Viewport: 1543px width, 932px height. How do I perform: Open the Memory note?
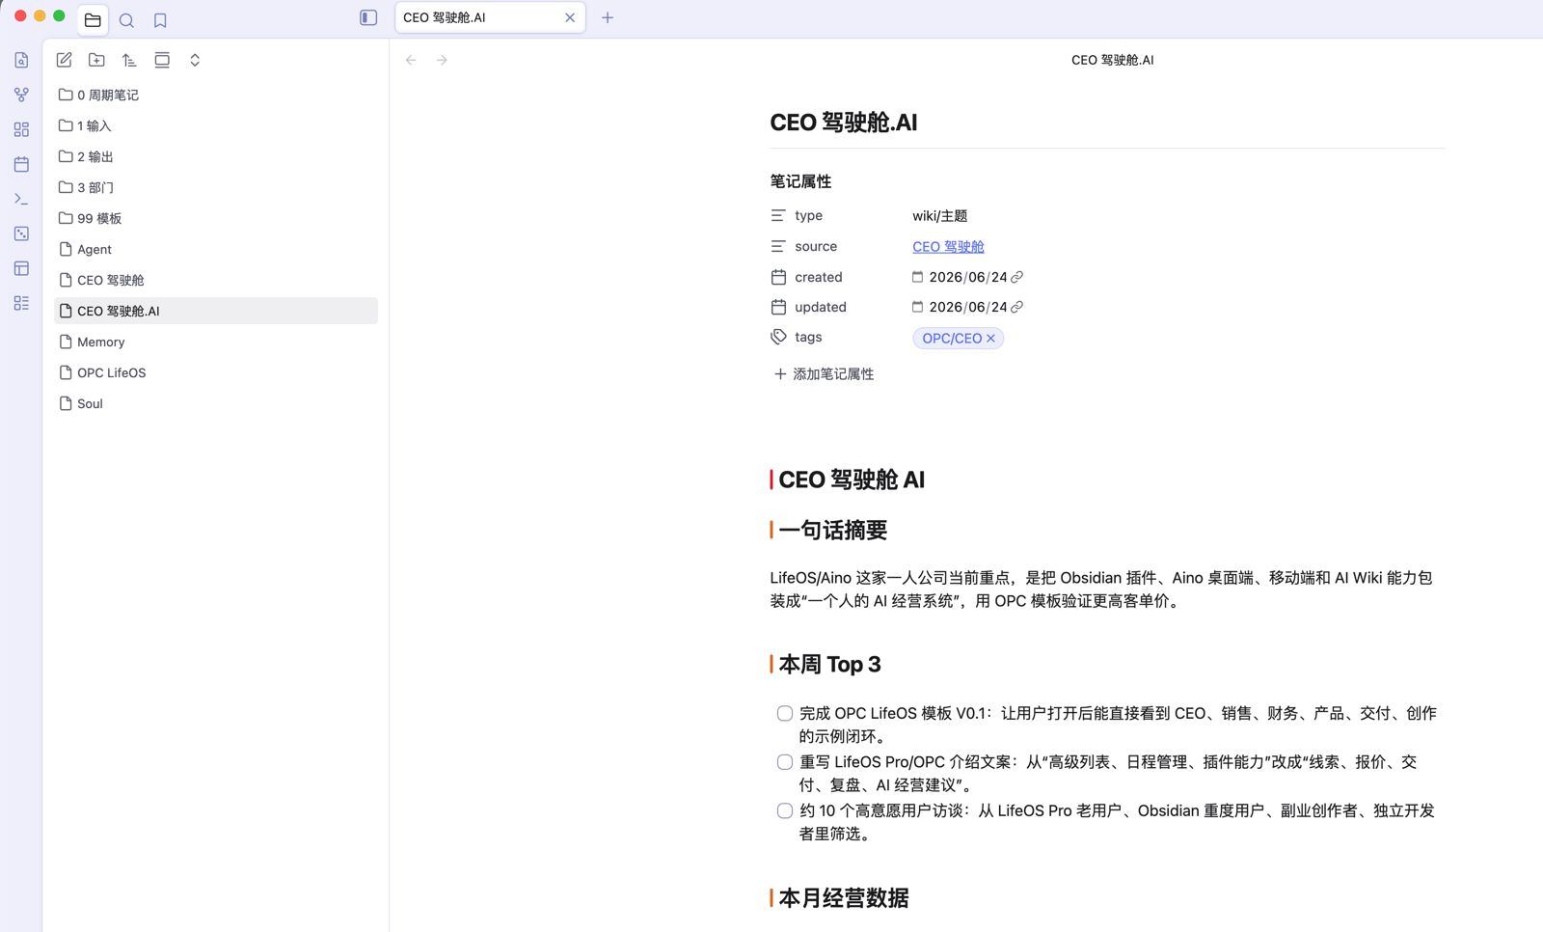pos(216,342)
